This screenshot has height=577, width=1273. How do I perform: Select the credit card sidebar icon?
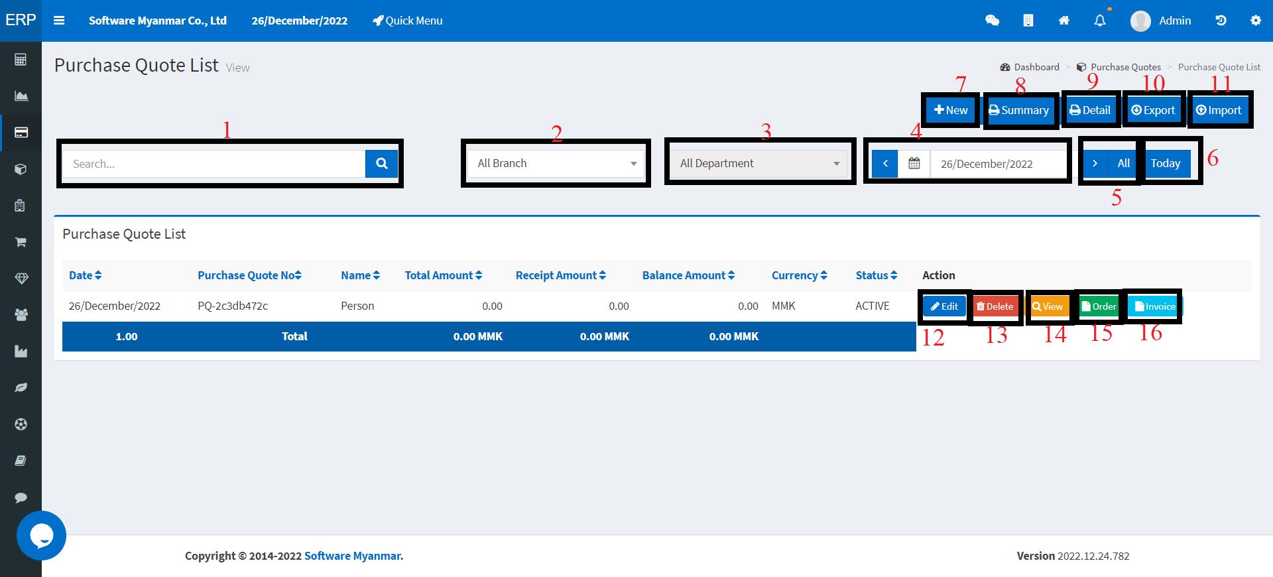21,133
